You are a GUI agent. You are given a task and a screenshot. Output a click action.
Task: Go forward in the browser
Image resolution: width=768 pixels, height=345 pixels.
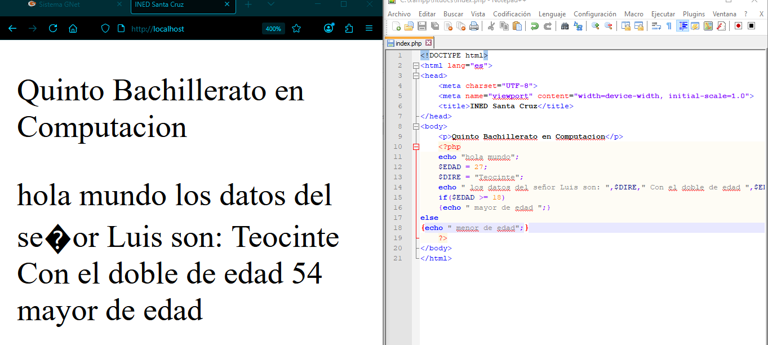pyautogui.click(x=32, y=28)
